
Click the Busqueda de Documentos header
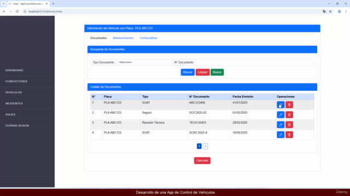click(202, 50)
